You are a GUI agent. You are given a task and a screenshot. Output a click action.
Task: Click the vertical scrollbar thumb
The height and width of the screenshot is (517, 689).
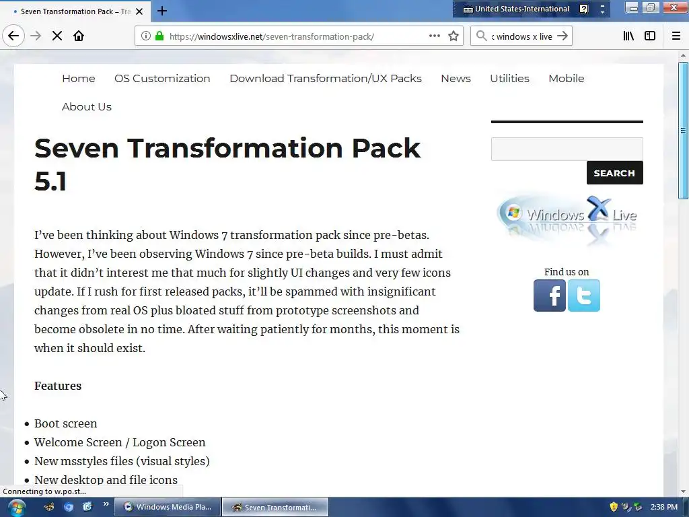(683, 131)
